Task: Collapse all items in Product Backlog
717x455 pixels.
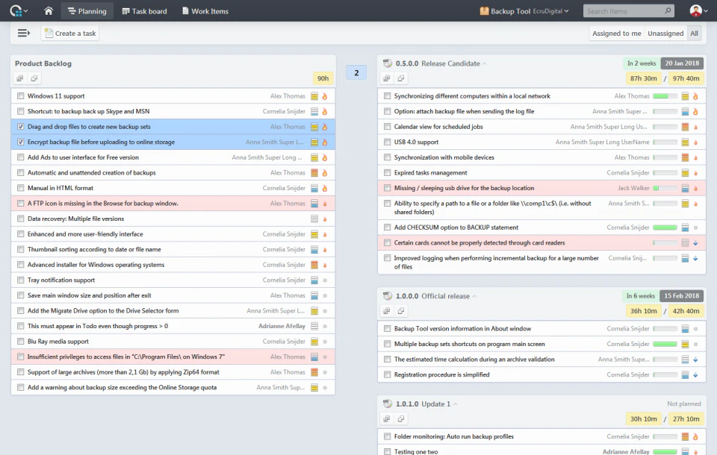Action: click(x=34, y=78)
